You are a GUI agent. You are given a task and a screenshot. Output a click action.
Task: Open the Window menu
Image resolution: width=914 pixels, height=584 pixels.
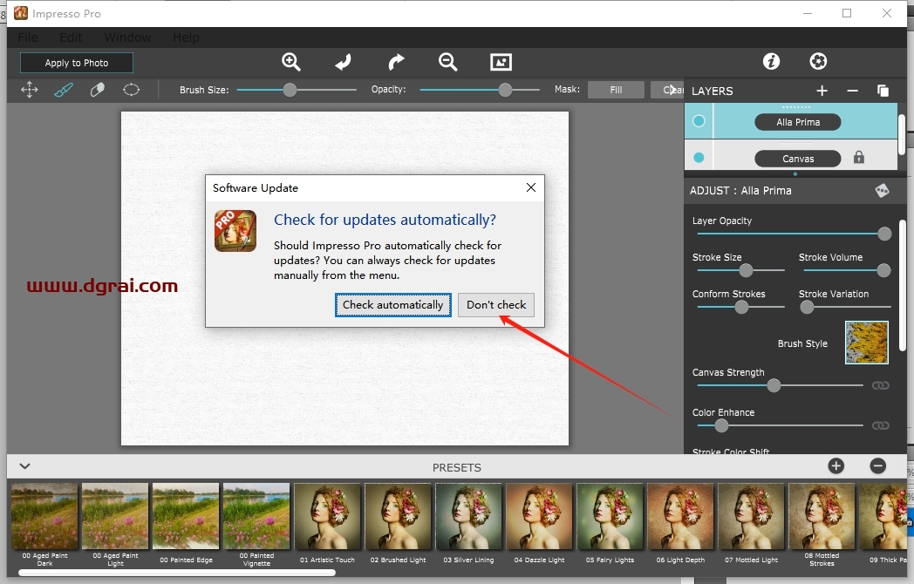[x=127, y=37]
